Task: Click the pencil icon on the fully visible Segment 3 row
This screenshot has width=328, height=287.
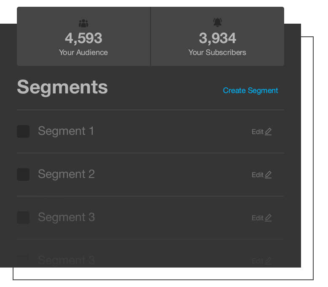Action: click(x=268, y=218)
